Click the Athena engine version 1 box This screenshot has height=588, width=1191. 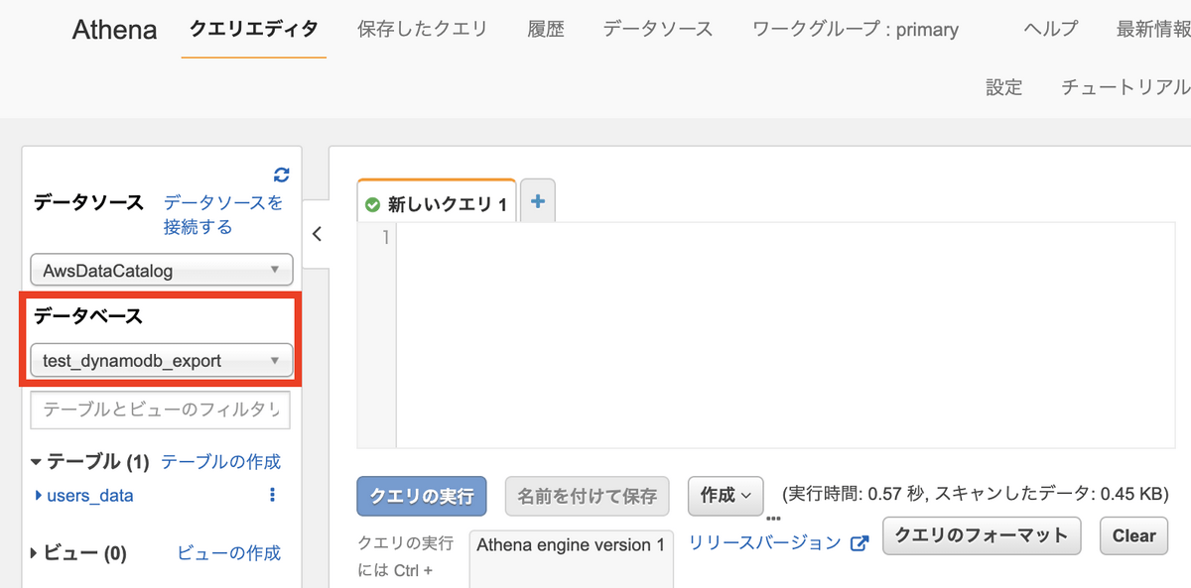coord(572,559)
